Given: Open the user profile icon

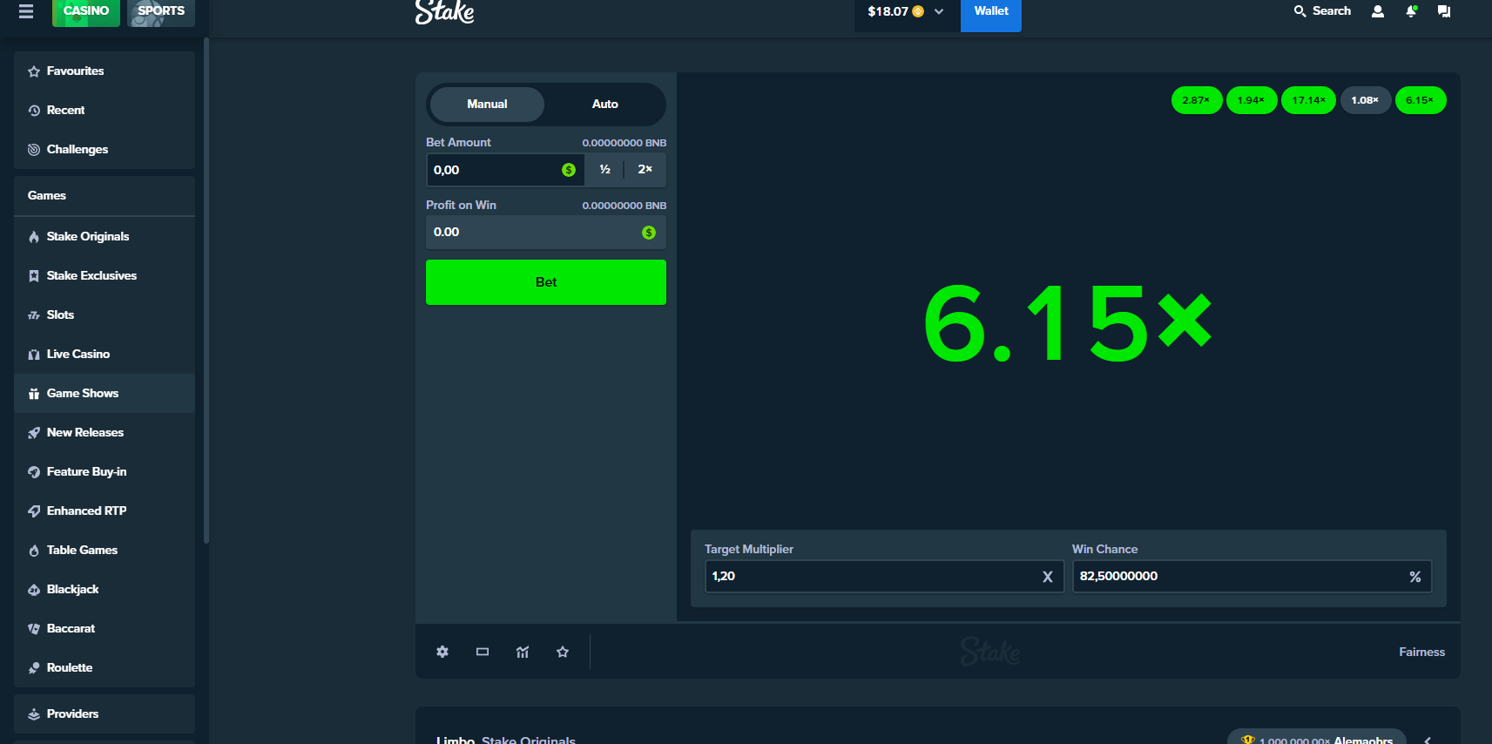Looking at the screenshot, I should (x=1378, y=11).
